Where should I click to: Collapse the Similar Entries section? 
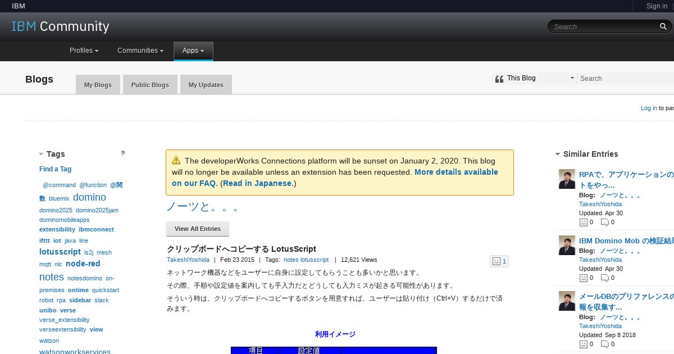click(558, 154)
